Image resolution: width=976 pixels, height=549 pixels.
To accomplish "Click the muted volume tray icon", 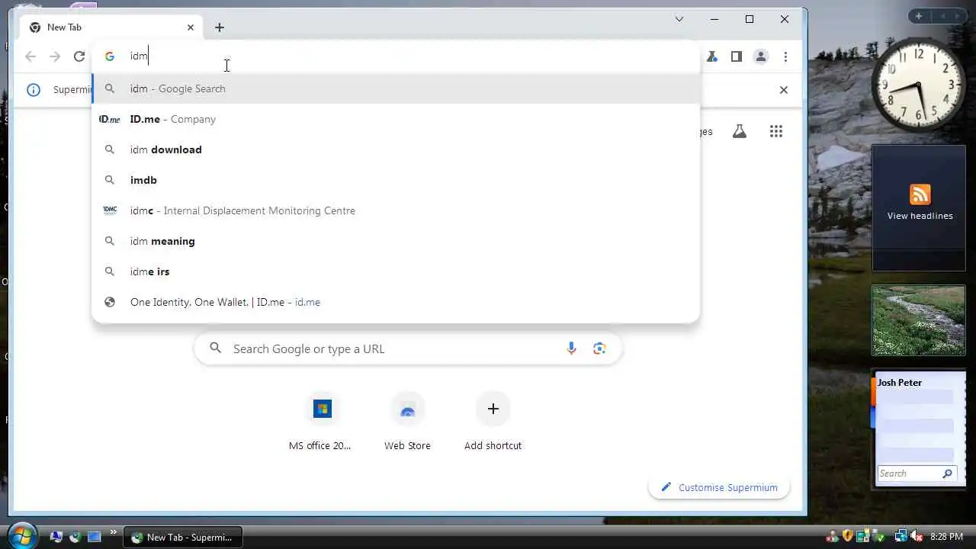I will pyautogui.click(x=917, y=537).
